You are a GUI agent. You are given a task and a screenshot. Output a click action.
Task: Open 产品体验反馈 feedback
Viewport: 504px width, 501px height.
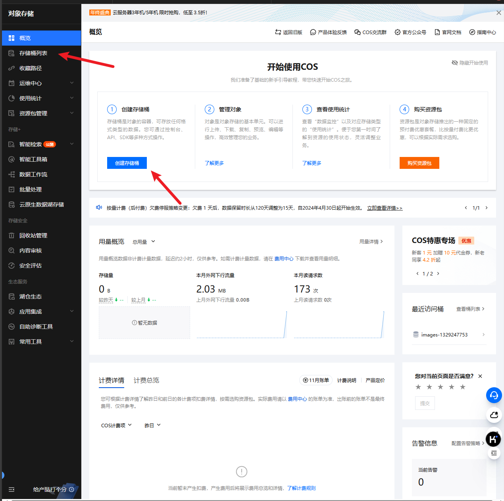click(328, 33)
